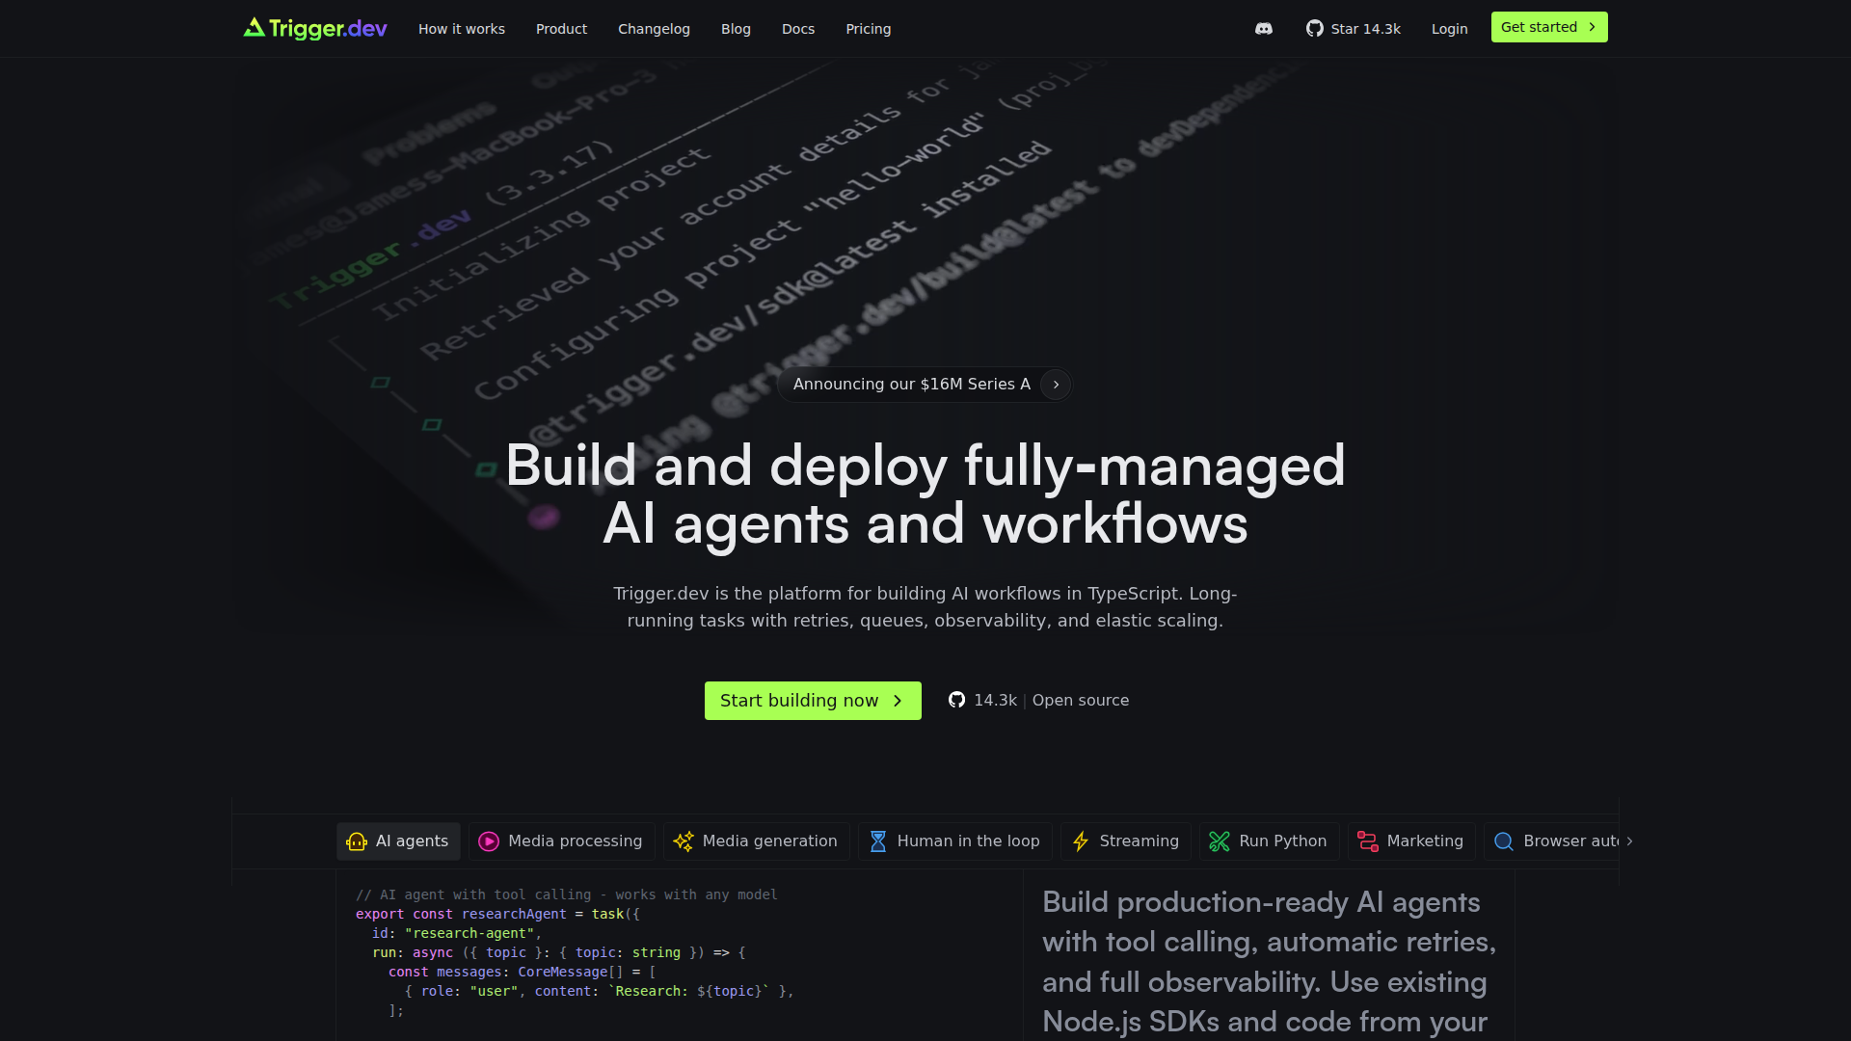1851x1041 pixels.
Task: Select the AI agents headset icon tab
Action: pyautogui.click(x=357, y=841)
